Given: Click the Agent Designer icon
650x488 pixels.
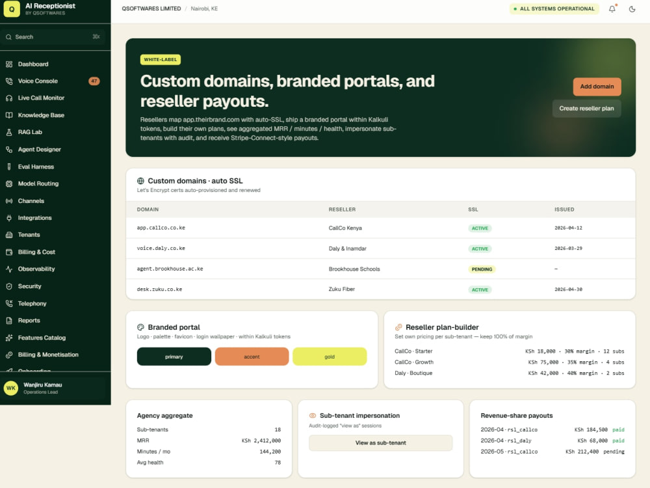Looking at the screenshot, I should click(9, 150).
